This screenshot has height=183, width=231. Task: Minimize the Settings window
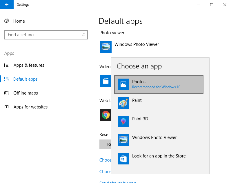coord(198,5)
